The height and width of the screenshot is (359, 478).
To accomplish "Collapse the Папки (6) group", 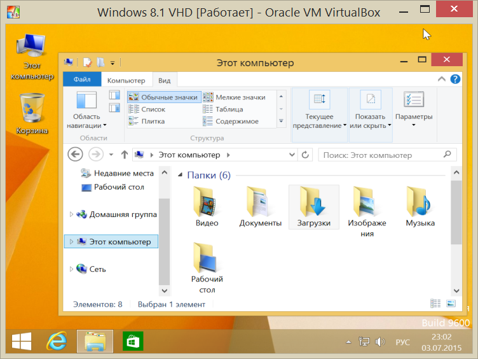I will 180,175.
